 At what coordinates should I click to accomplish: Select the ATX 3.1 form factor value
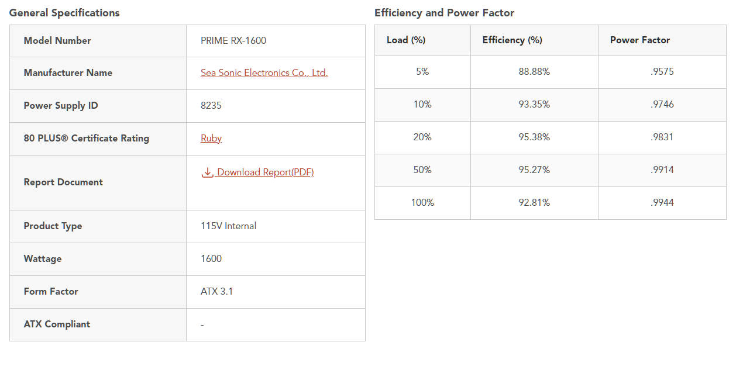[217, 292]
